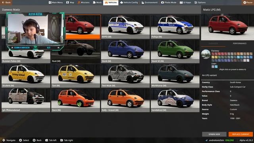The image size is (254, 143).
Task: Open the Mods tab
Action: point(97,2)
